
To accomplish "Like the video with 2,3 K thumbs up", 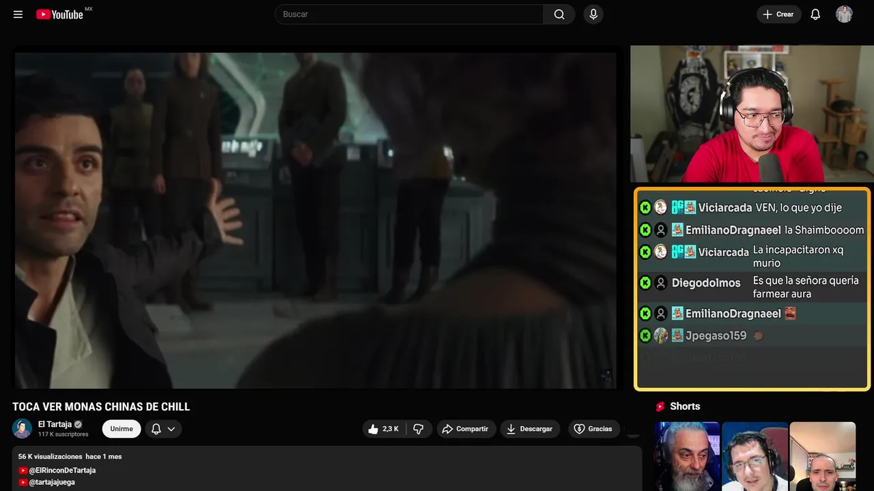I will pos(384,429).
